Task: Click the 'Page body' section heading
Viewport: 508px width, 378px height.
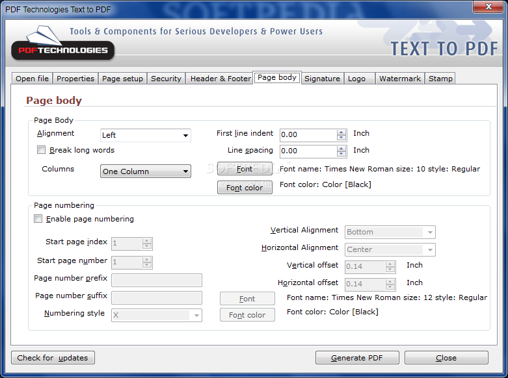Action: [54, 100]
